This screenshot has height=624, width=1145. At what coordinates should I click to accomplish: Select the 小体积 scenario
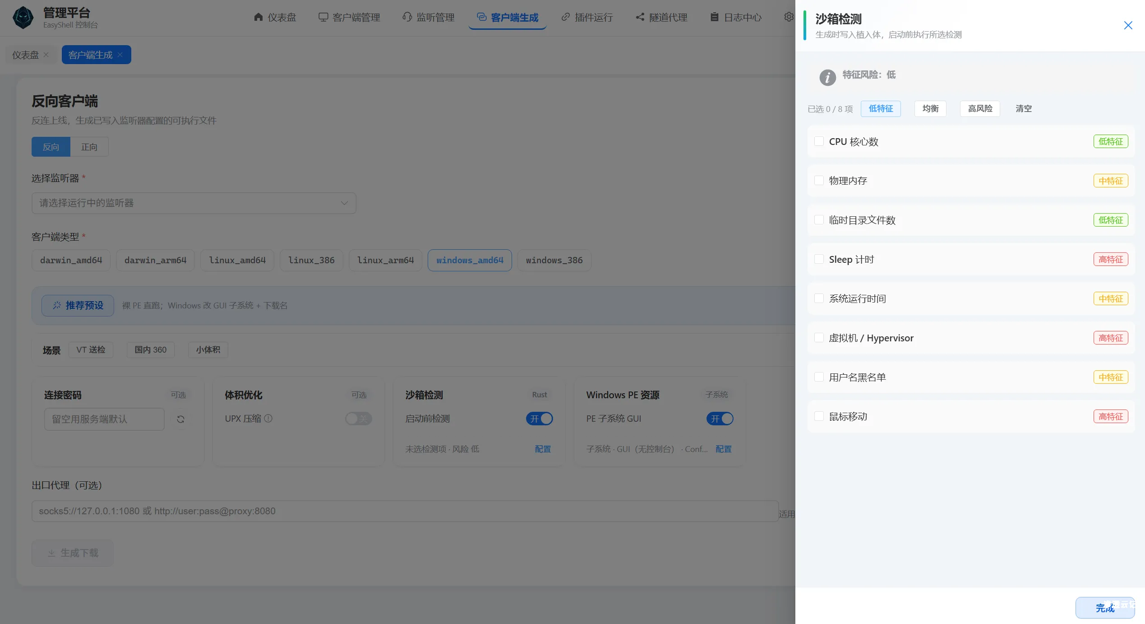[x=208, y=349]
